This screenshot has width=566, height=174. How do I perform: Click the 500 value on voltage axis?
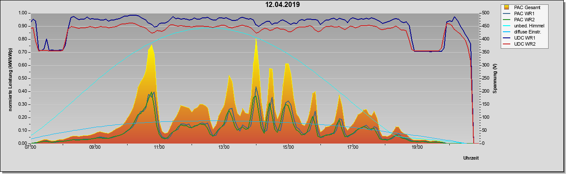click(x=483, y=13)
